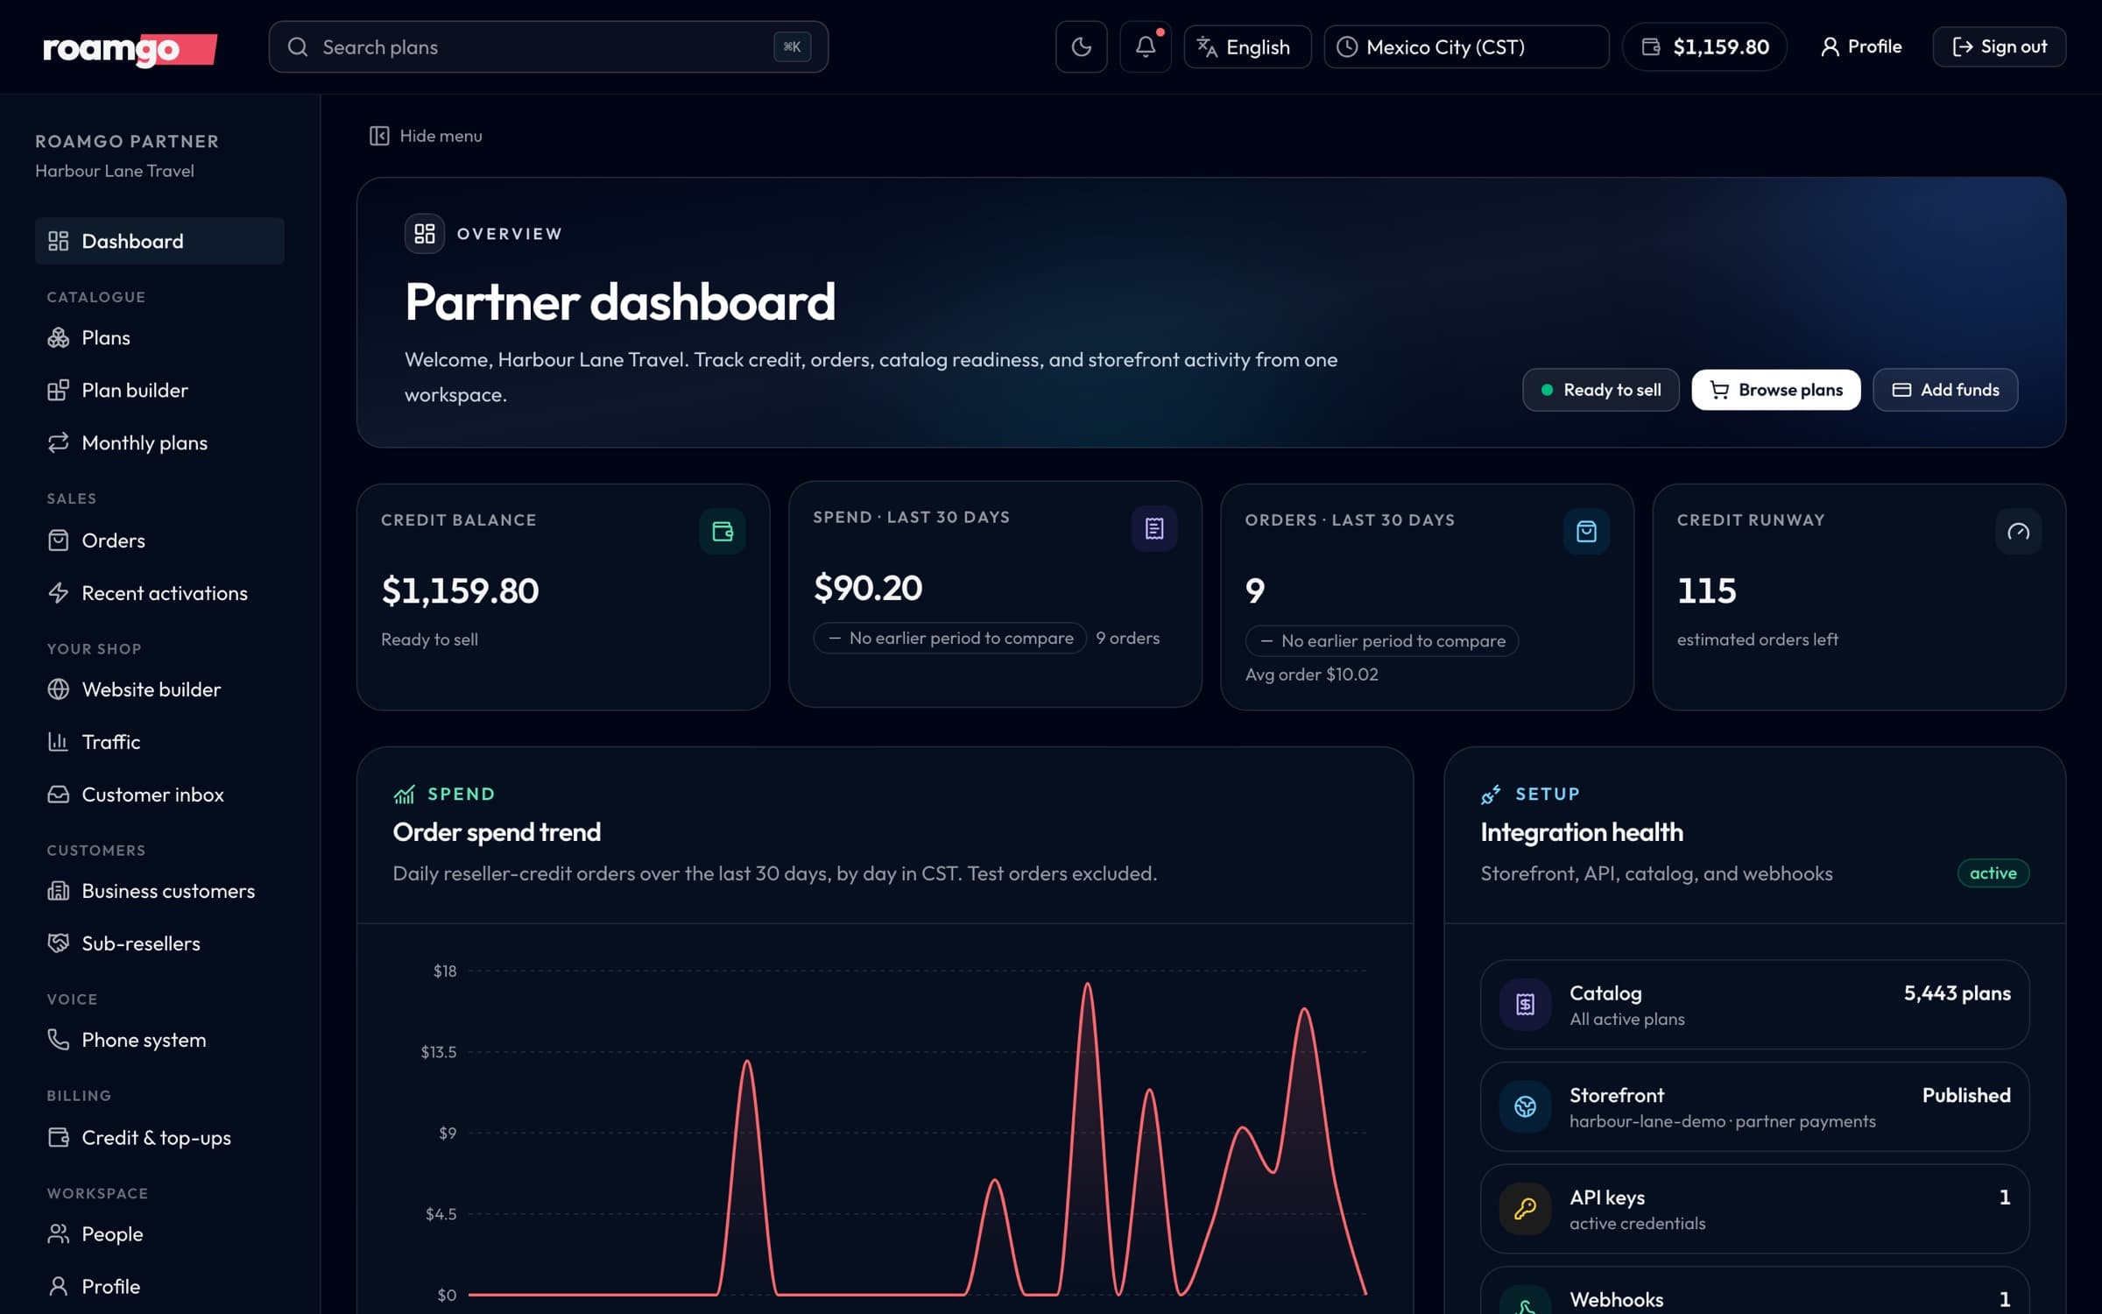Image resolution: width=2102 pixels, height=1314 pixels.
Task: Click the active badge in Integration health
Action: [x=1993, y=873]
